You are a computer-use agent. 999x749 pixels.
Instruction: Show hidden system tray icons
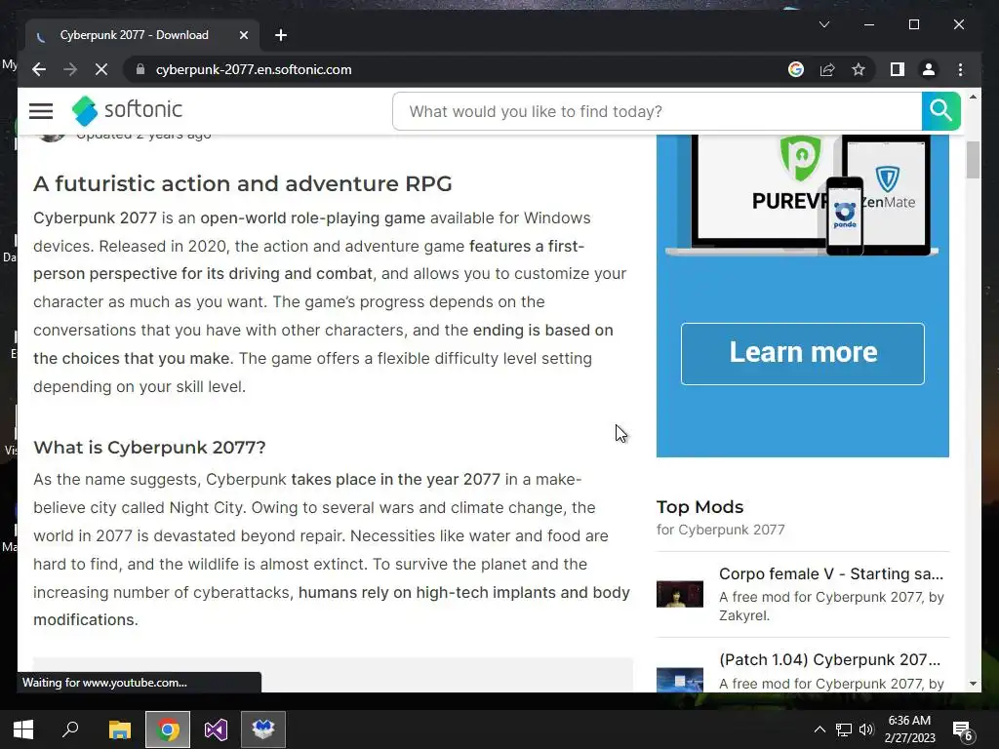click(819, 729)
